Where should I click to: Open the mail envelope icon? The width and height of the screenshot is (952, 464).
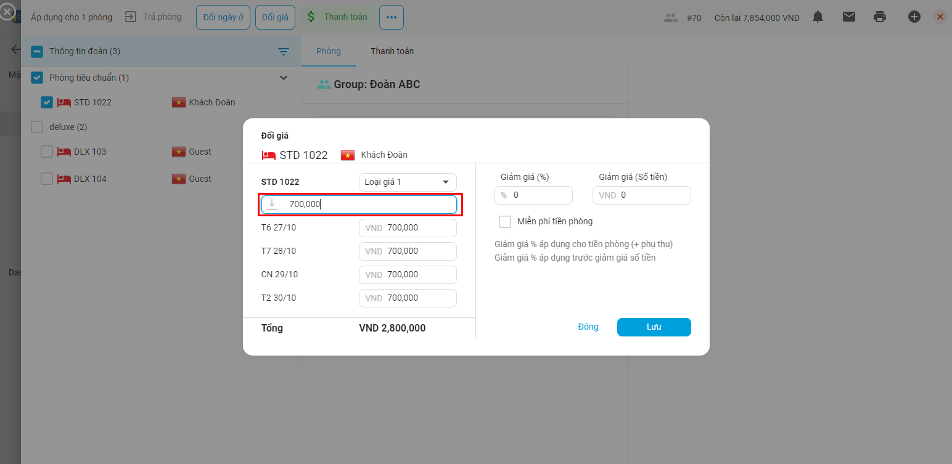[849, 17]
